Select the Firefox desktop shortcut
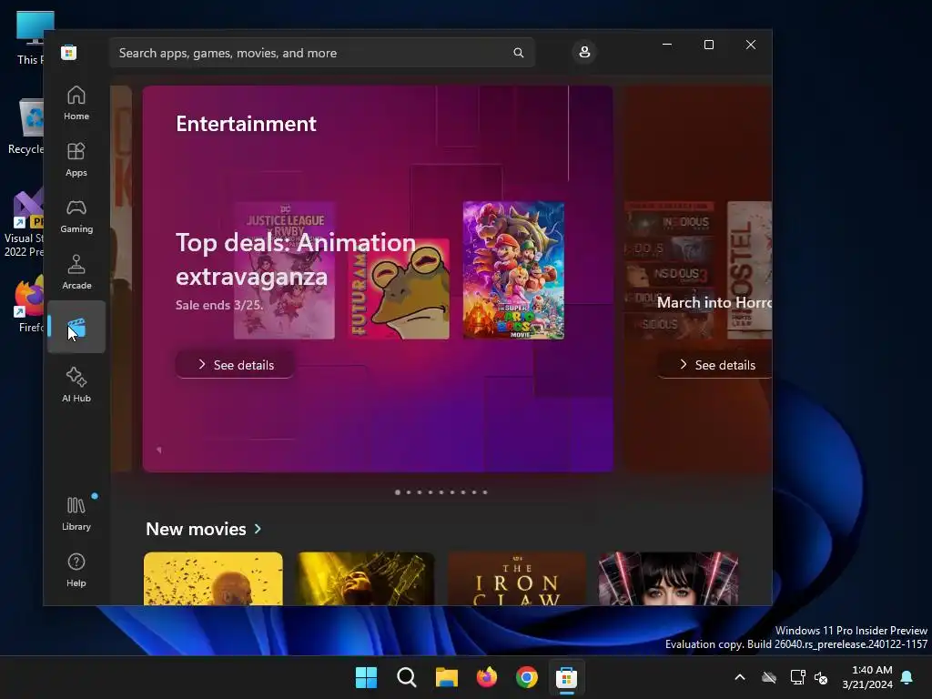 click(x=27, y=303)
